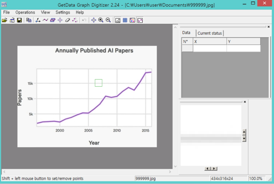Toggle the grid display button

tap(125, 20)
